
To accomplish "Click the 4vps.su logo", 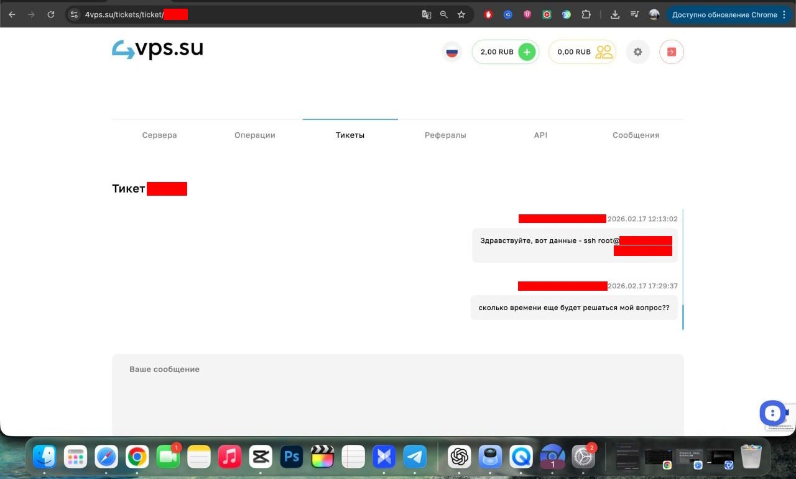I will click(x=157, y=50).
